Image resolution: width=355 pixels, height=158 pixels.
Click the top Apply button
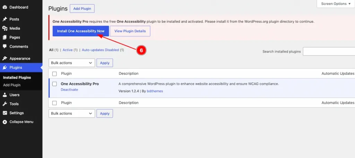coord(105,63)
